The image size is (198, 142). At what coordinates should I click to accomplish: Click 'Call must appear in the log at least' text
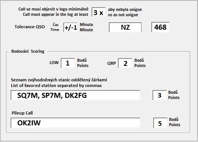(x=56, y=14)
